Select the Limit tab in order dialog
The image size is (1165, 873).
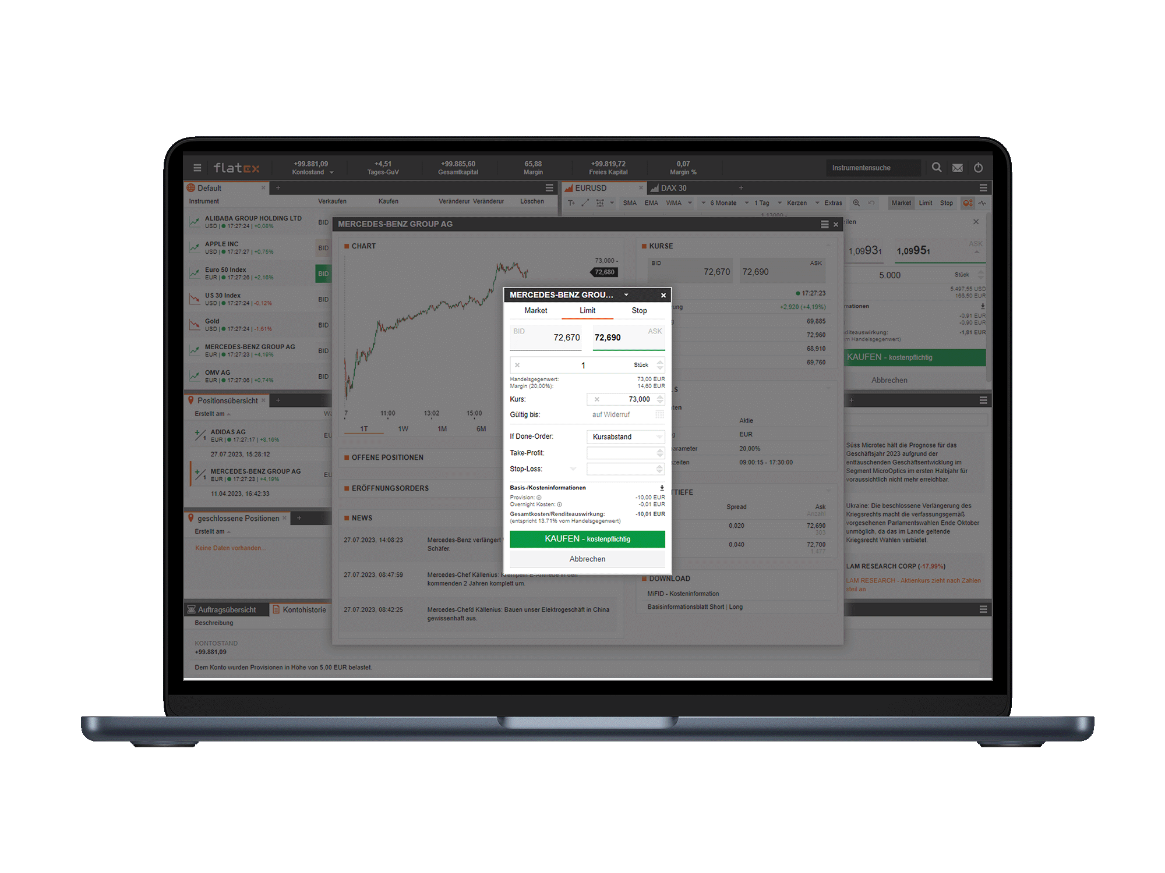587,311
